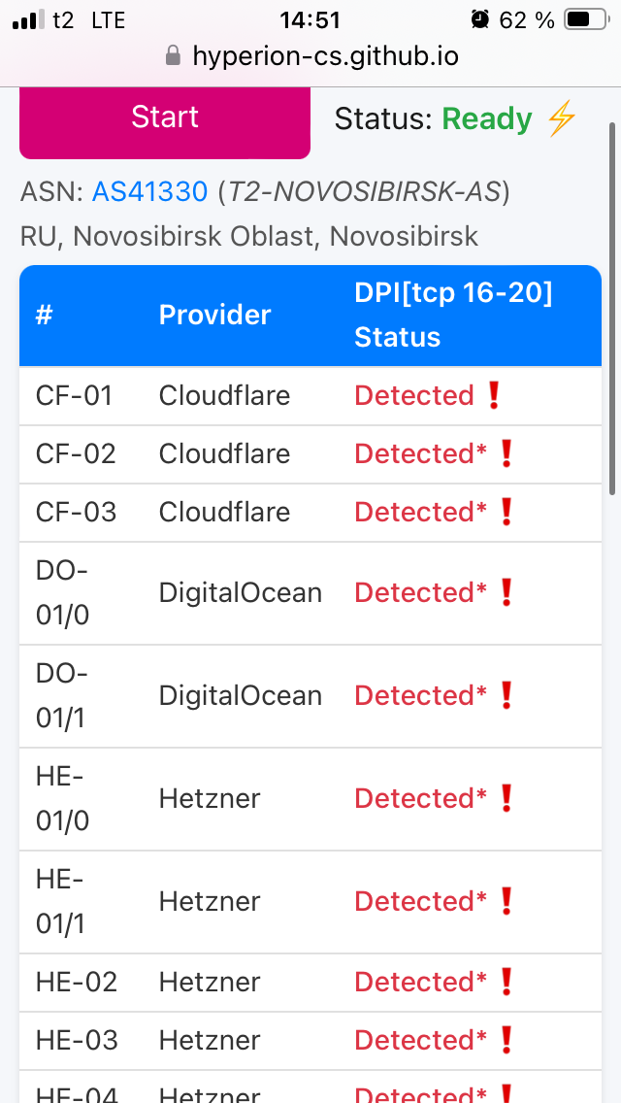Click red exclamation icon in HE-03 row
Viewport: 621px width, 1103px height.
tap(506, 1040)
